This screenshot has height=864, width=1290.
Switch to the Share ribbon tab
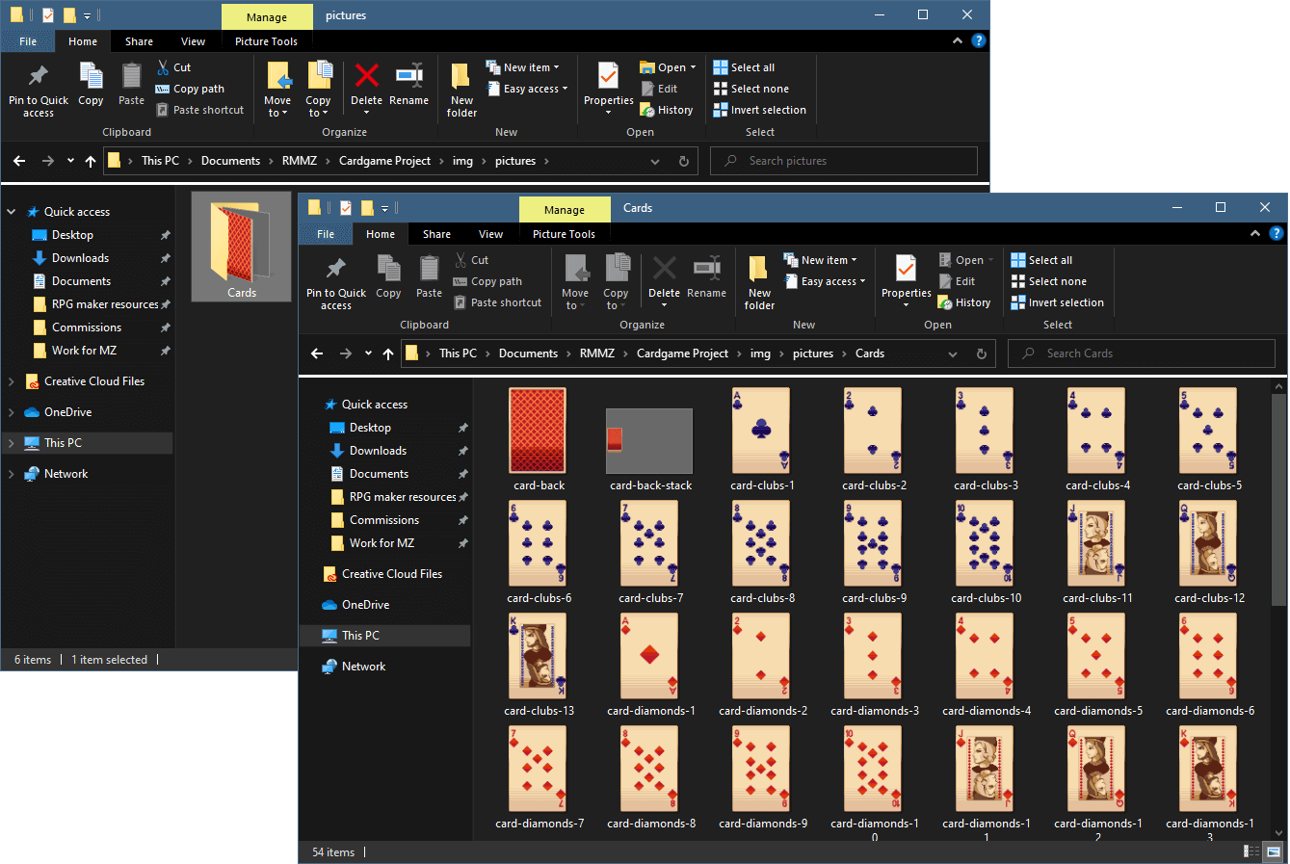pyautogui.click(x=436, y=233)
